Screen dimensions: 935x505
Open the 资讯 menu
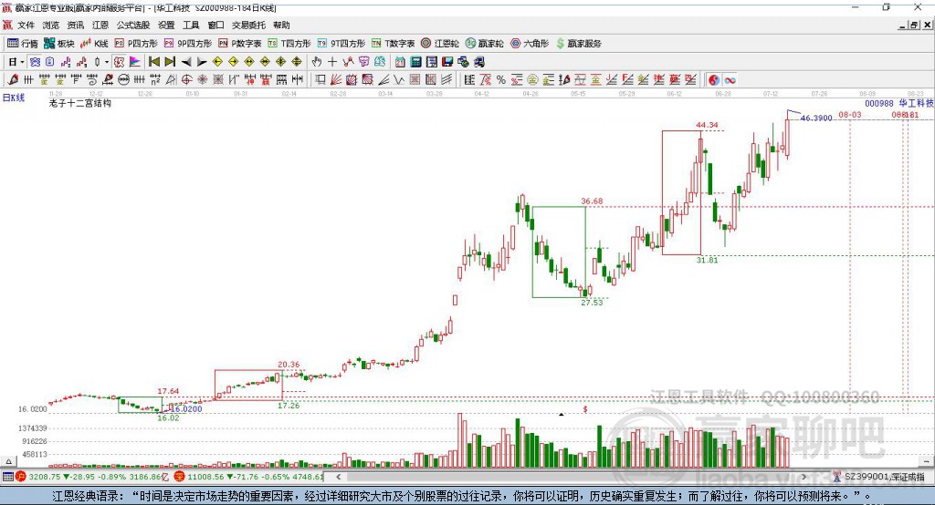pyautogui.click(x=75, y=25)
